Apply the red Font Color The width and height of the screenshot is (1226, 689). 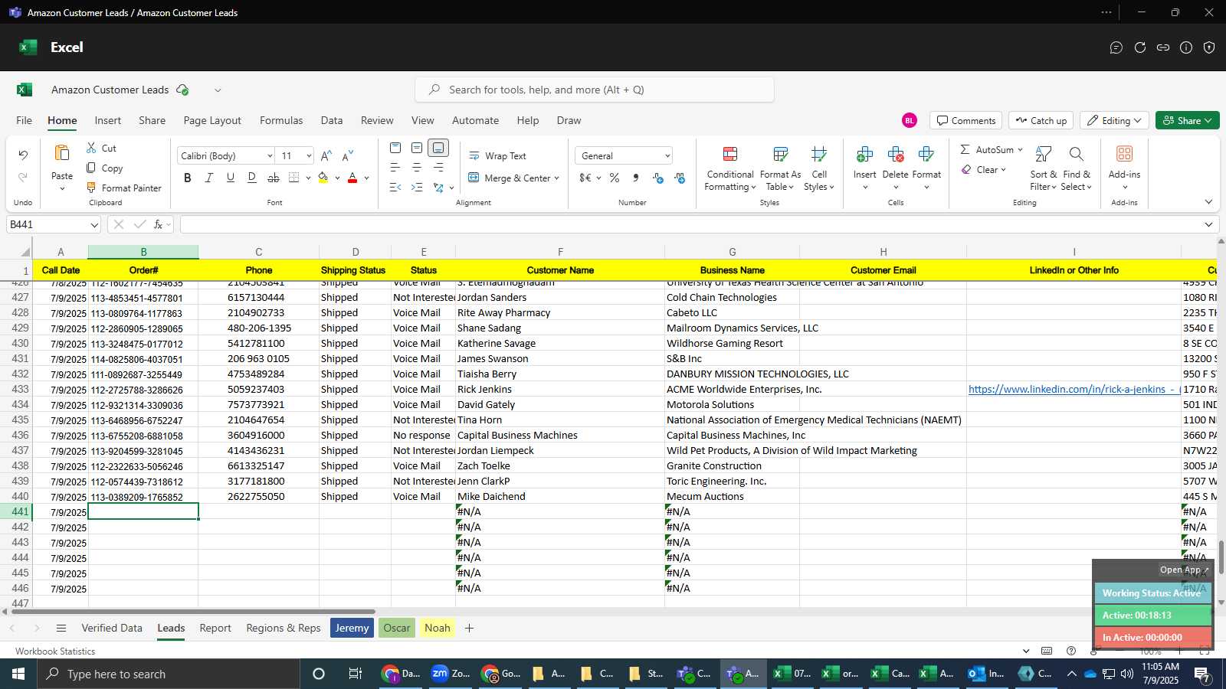point(352,178)
